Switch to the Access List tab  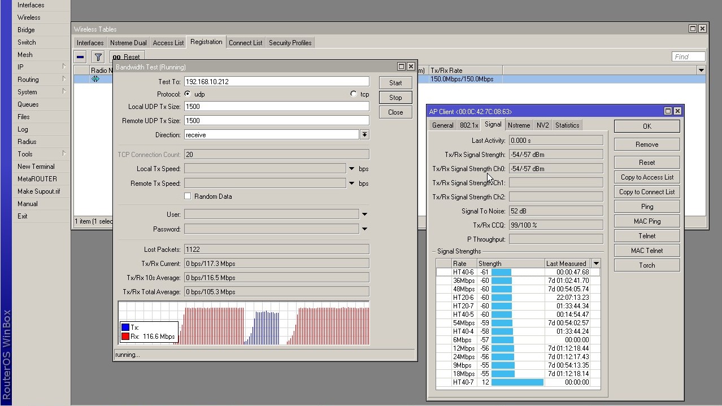pos(168,43)
